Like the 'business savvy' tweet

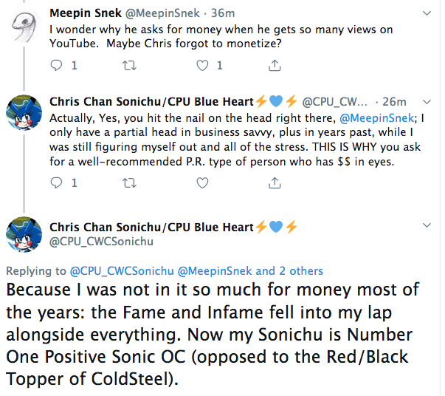[x=202, y=183]
